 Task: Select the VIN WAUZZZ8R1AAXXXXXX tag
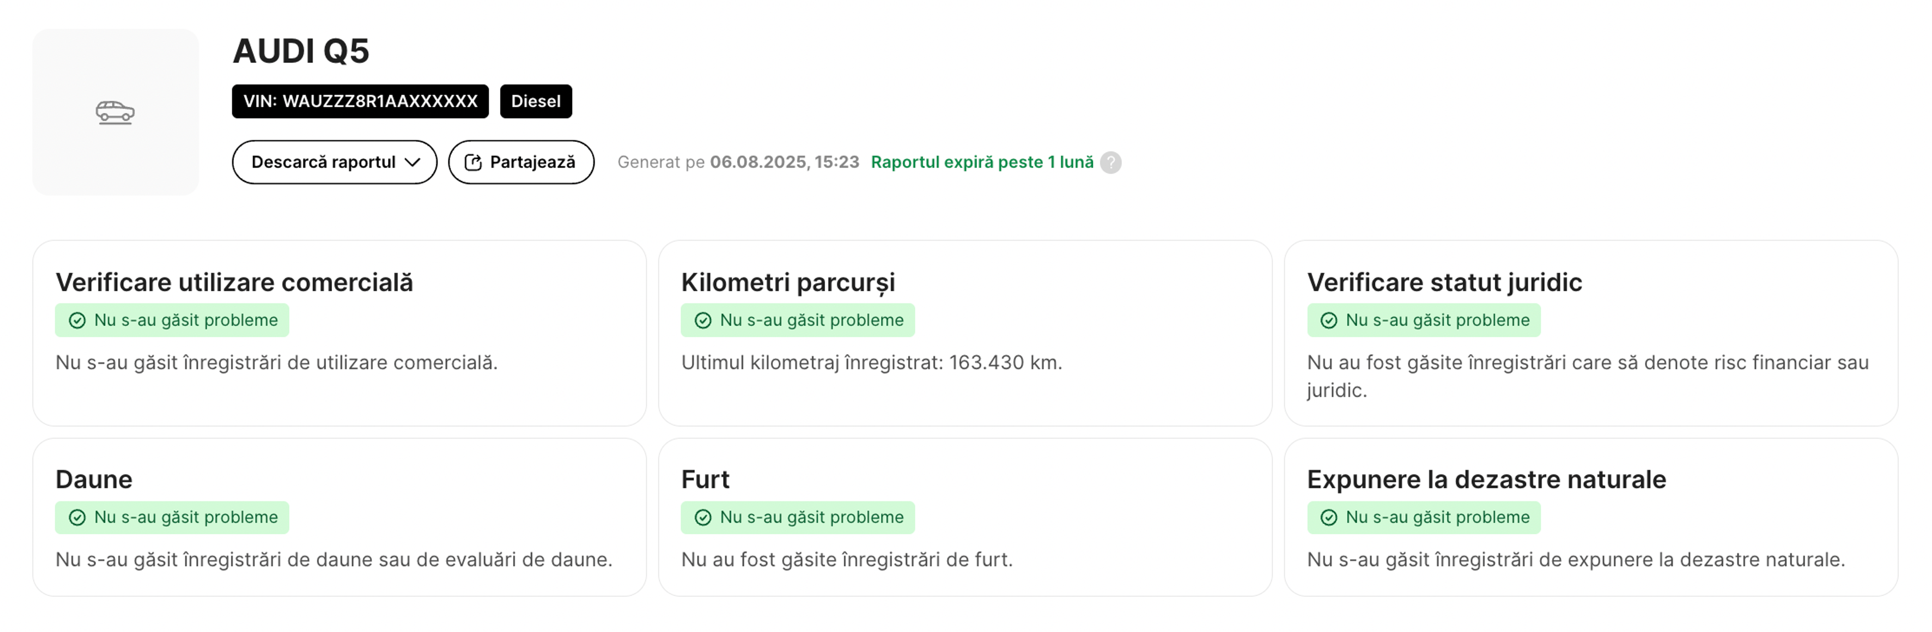click(359, 101)
